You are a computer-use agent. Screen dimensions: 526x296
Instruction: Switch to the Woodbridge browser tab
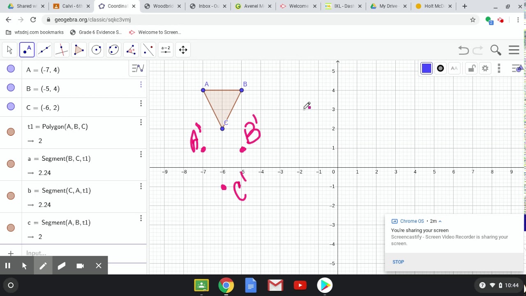[162, 6]
